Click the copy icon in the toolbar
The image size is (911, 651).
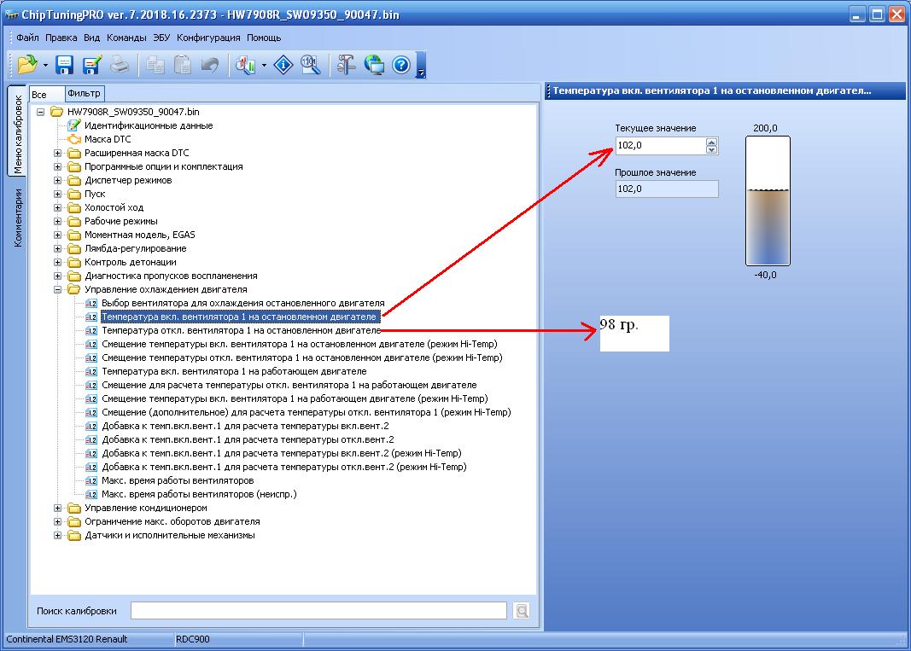click(155, 65)
